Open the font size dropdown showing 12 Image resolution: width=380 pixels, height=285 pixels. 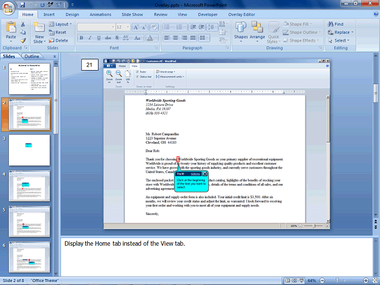pyautogui.click(x=123, y=27)
